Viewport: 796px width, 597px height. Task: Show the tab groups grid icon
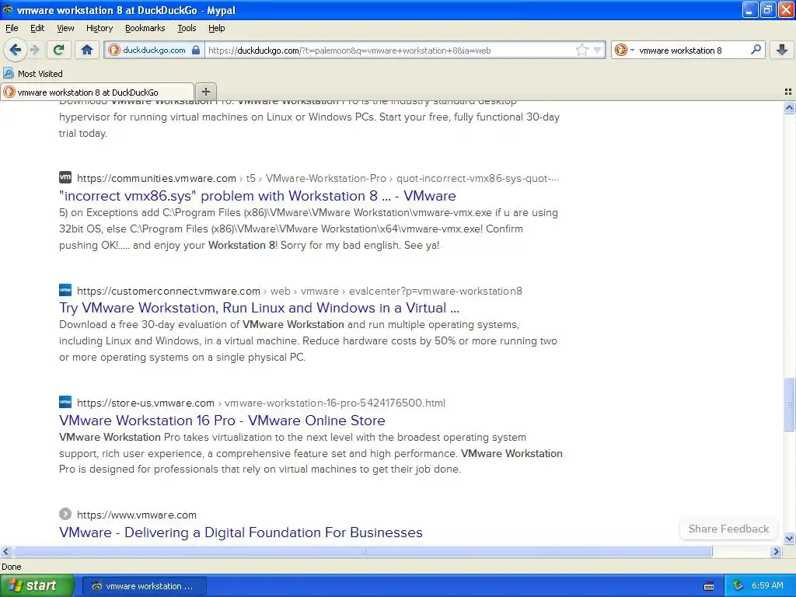pyautogui.click(x=788, y=92)
